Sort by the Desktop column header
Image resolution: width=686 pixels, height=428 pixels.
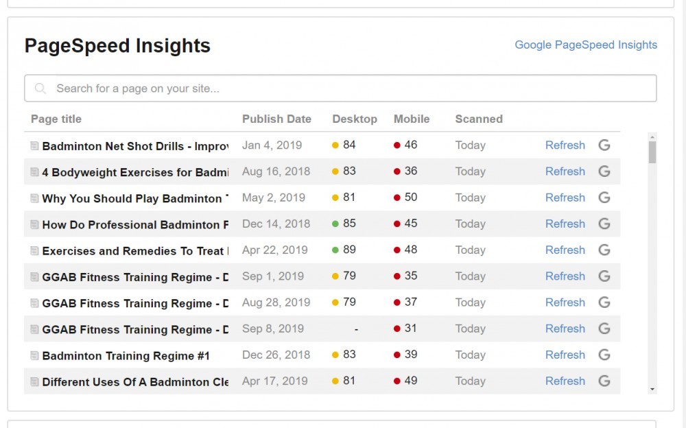pyautogui.click(x=355, y=119)
